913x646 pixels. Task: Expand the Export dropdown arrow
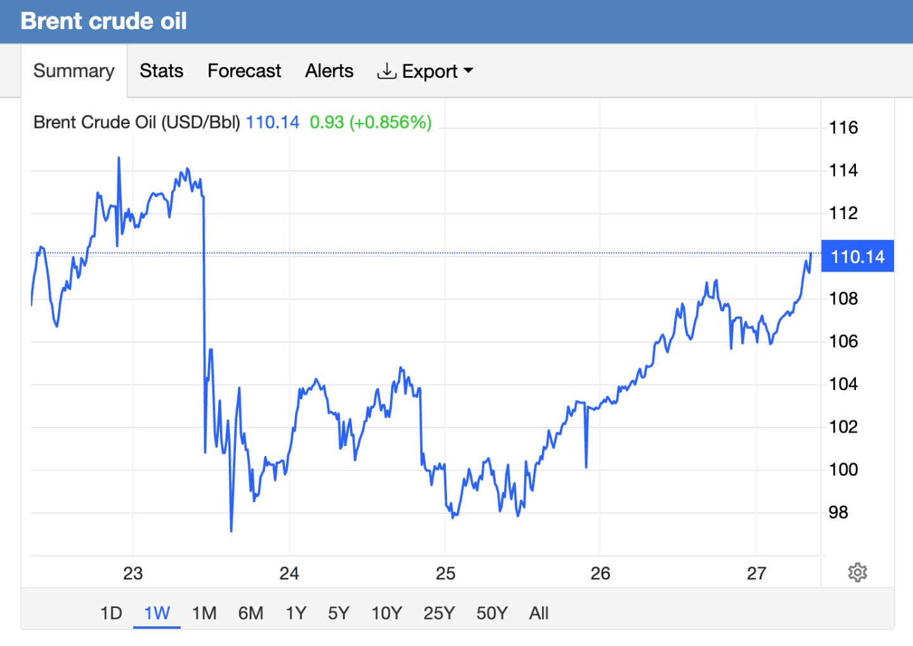pos(469,70)
